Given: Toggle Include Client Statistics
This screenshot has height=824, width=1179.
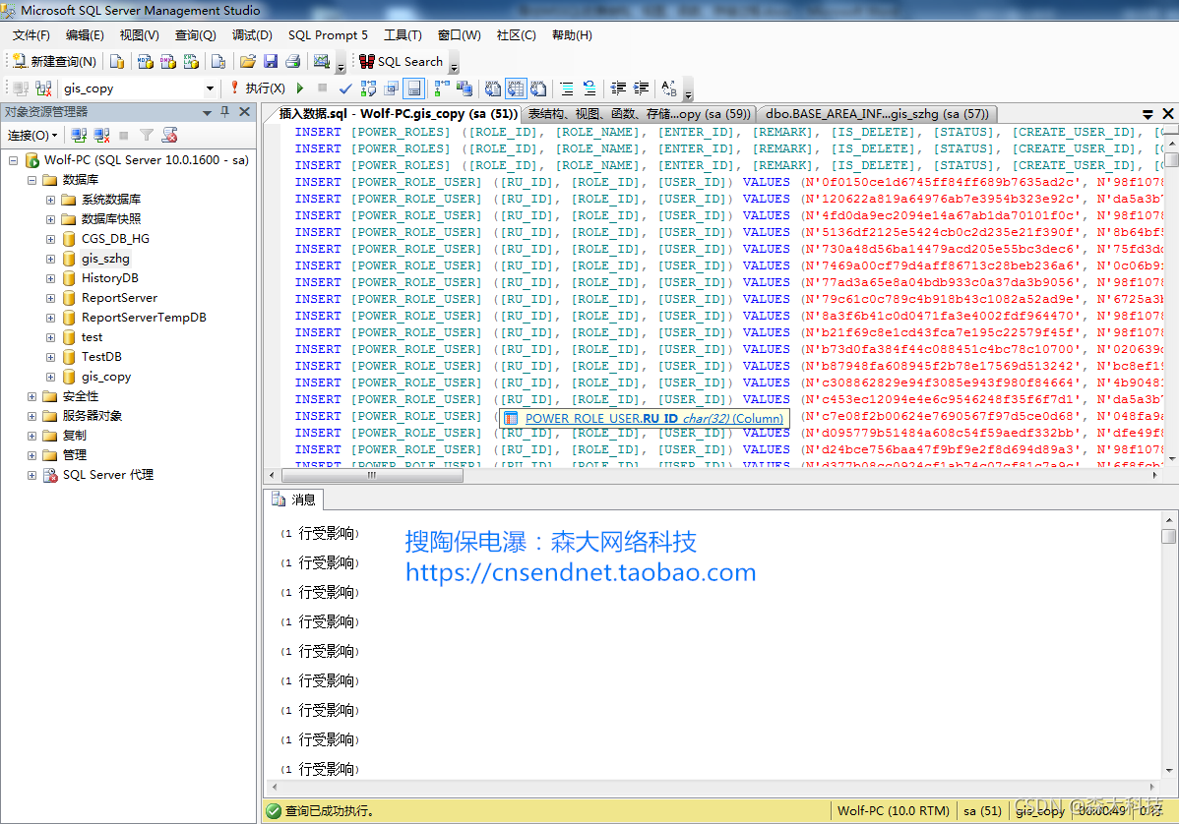Looking at the screenshot, I should 465,88.
